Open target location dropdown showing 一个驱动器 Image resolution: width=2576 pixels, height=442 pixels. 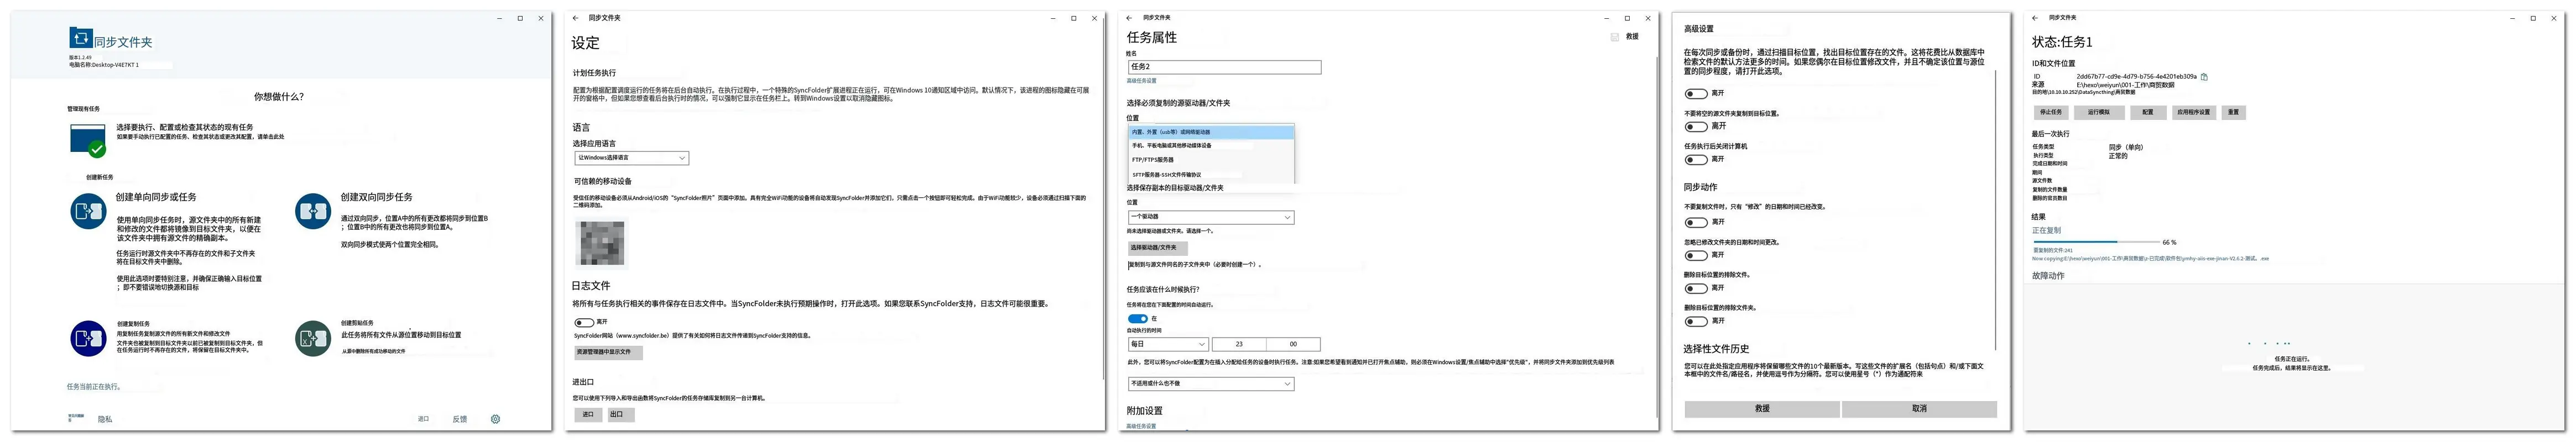(1210, 217)
